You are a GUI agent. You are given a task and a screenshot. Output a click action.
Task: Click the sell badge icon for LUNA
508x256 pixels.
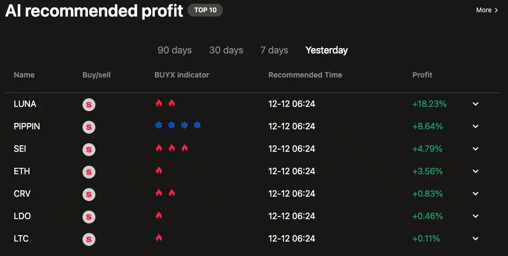click(89, 105)
